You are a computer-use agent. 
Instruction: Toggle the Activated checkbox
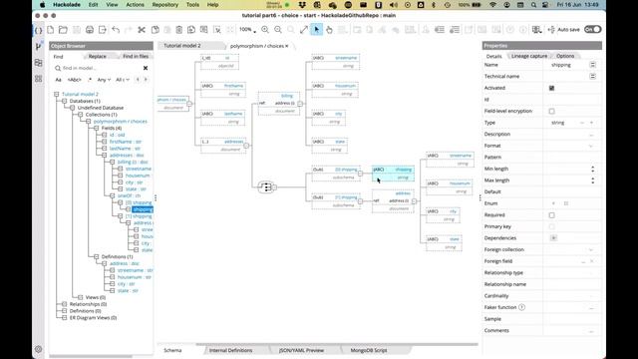tap(551, 88)
